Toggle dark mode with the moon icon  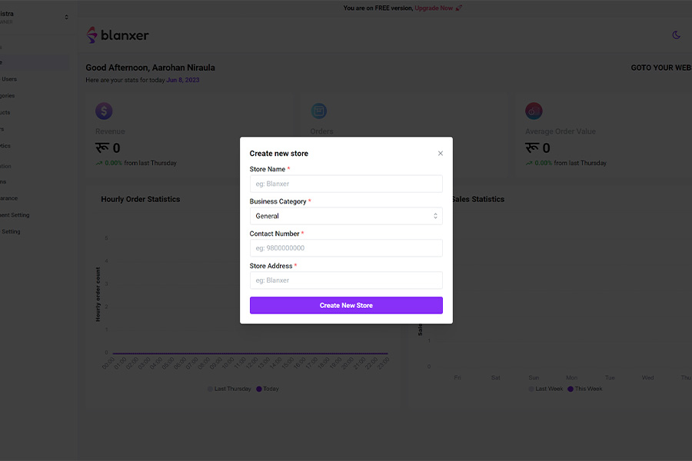[677, 35]
